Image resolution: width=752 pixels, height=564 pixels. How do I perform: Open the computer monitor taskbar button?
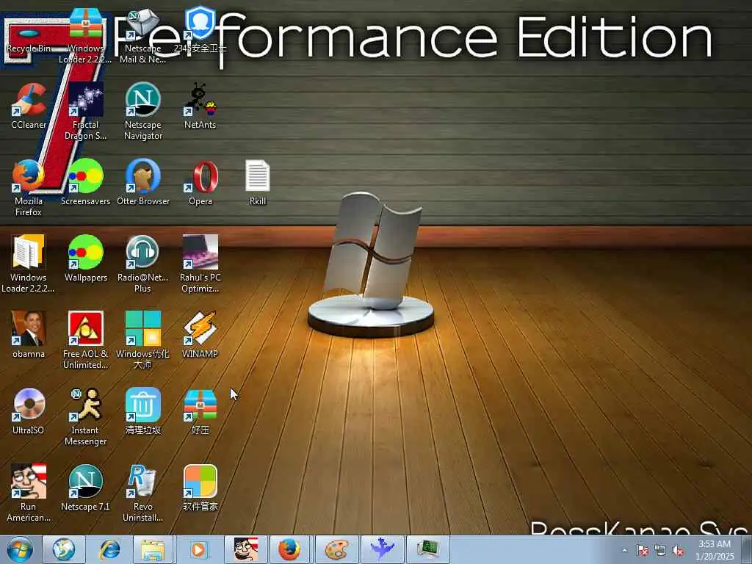(x=428, y=549)
